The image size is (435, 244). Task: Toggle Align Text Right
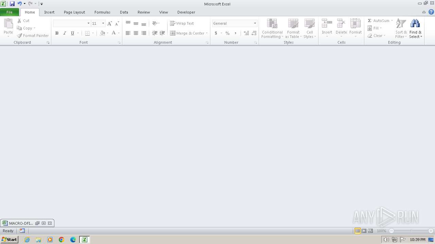click(x=144, y=33)
